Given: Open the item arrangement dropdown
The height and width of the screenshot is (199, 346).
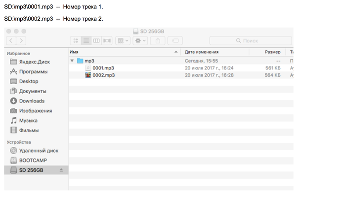Looking at the screenshot, I should point(123,40).
